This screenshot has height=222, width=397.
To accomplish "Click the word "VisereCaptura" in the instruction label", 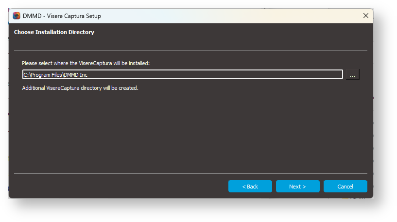I will pyautogui.click(x=96, y=63).
